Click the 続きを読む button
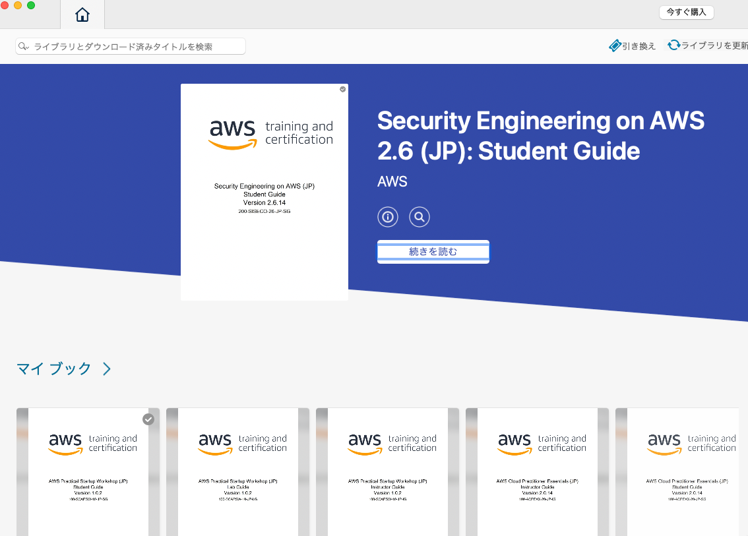The width and height of the screenshot is (748, 536). point(433,252)
